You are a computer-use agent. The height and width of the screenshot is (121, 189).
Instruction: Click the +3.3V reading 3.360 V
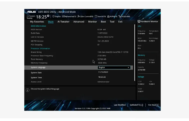click(x=140, y=91)
